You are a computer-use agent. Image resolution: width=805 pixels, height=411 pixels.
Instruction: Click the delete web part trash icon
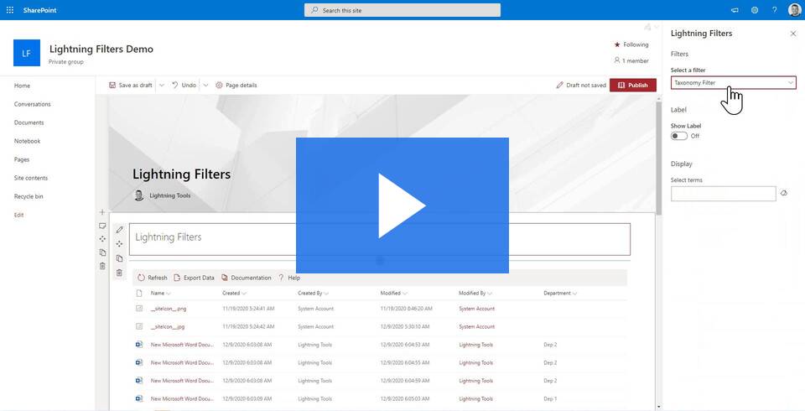[x=119, y=273]
